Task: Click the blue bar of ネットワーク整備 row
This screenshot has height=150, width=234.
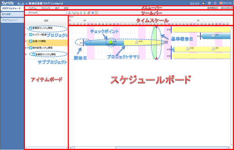Action: point(216,36)
